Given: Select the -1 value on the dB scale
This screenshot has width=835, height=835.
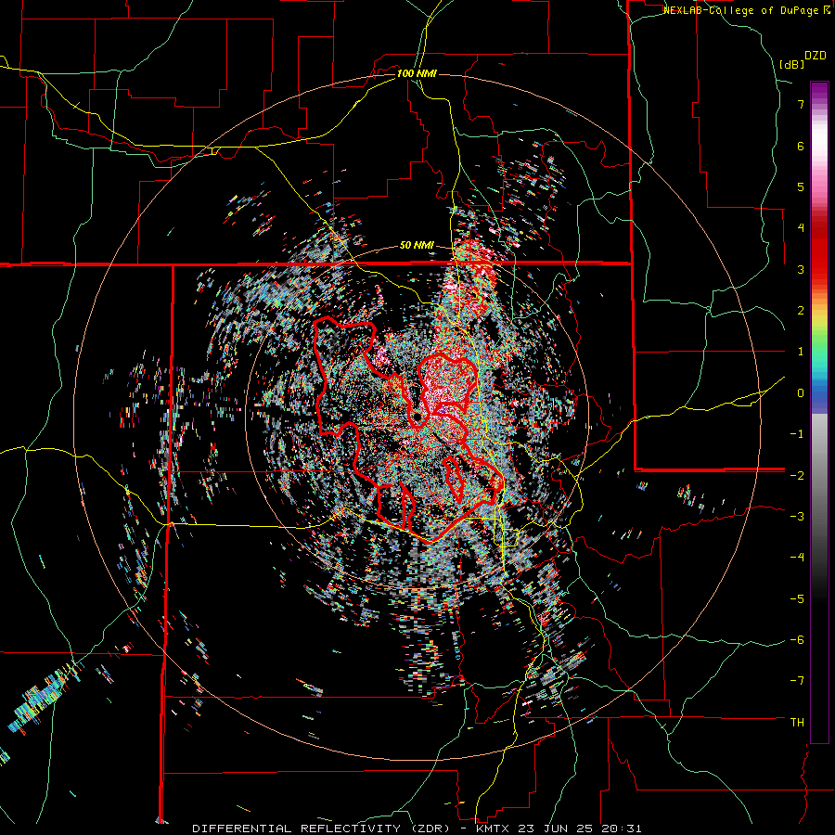Looking at the screenshot, I should tap(797, 434).
